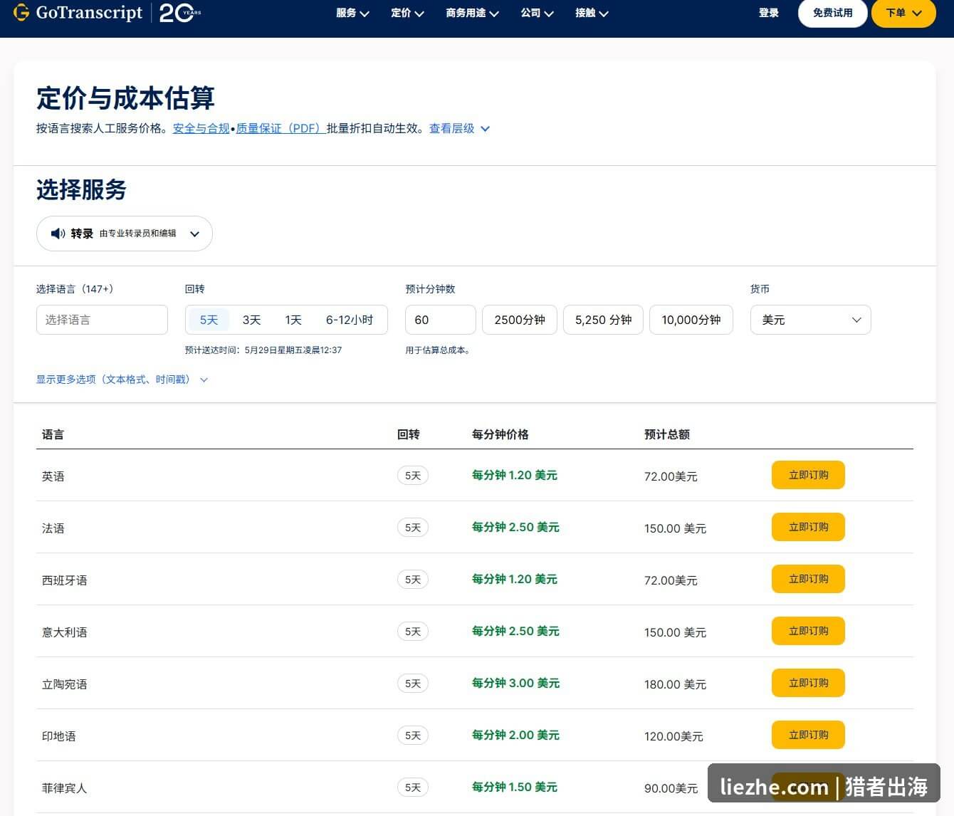Click 立即订购 for 法语 row

[x=808, y=527]
